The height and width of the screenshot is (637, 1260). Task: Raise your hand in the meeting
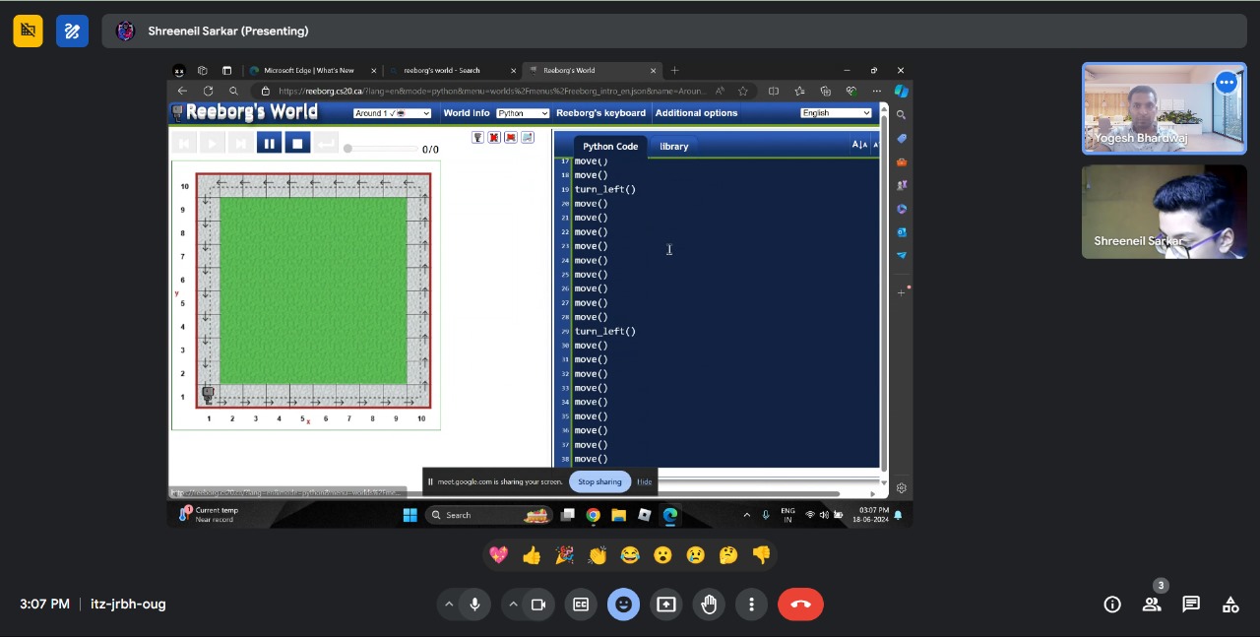point(709,605)
